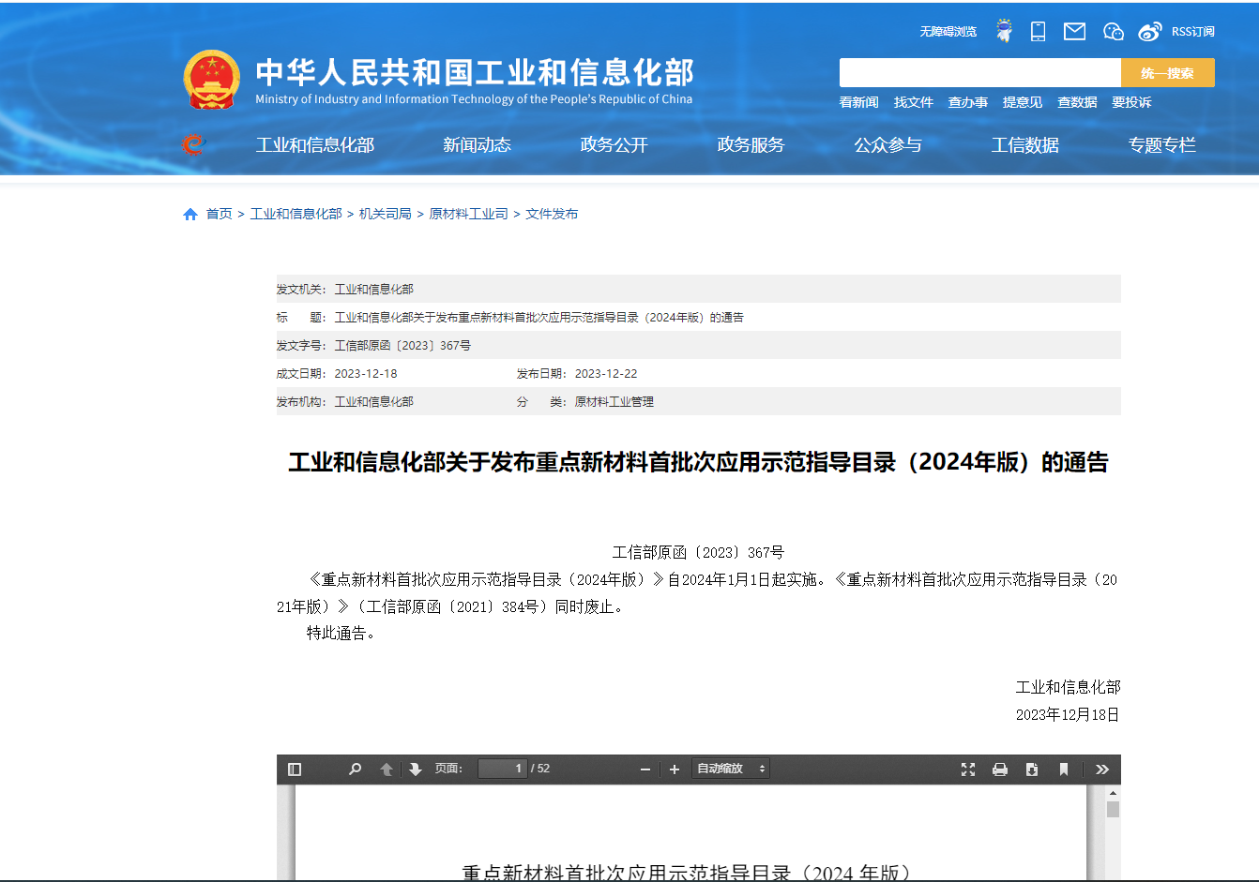
Task: Click the email envelope icon
Action: [1074, 32]
